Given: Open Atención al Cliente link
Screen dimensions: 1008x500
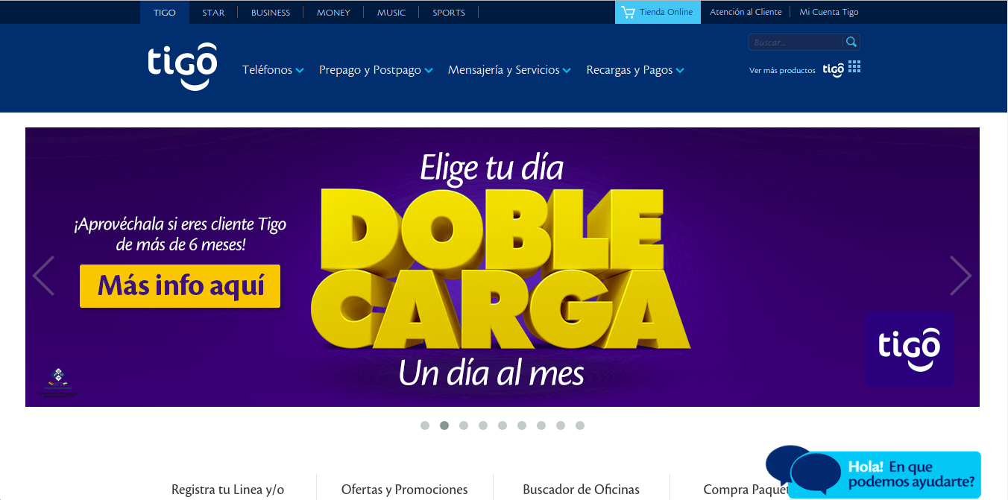Looking at the screenshot, I should click(x=746, y=12).
